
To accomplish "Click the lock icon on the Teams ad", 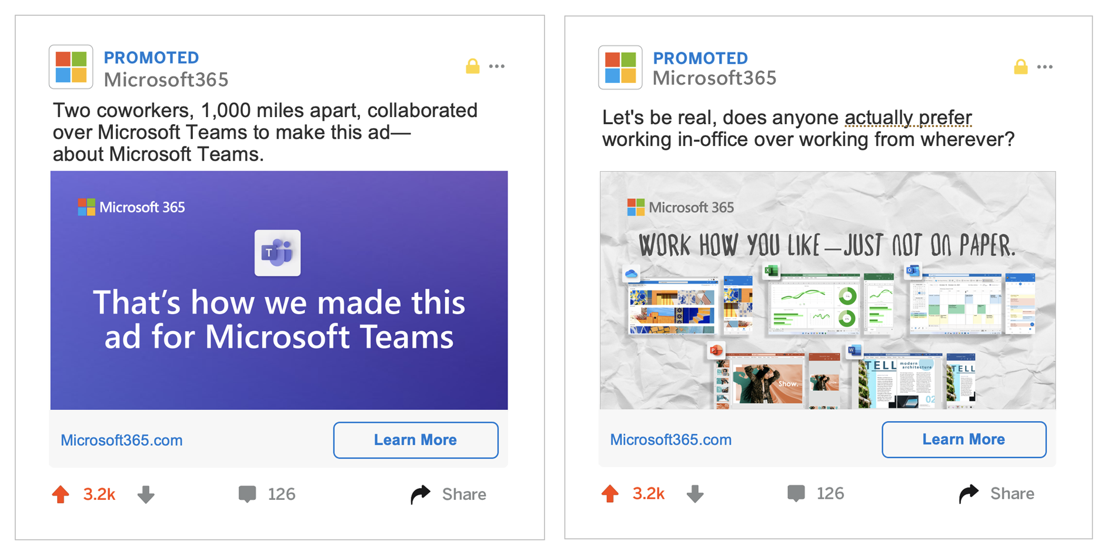I will [472, 66].
